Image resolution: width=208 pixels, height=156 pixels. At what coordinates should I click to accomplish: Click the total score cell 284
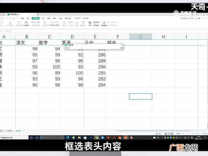[95, 85]
